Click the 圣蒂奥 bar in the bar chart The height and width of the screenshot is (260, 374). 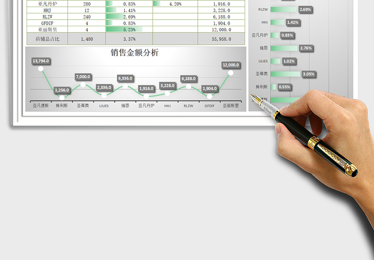click(286, 74)
